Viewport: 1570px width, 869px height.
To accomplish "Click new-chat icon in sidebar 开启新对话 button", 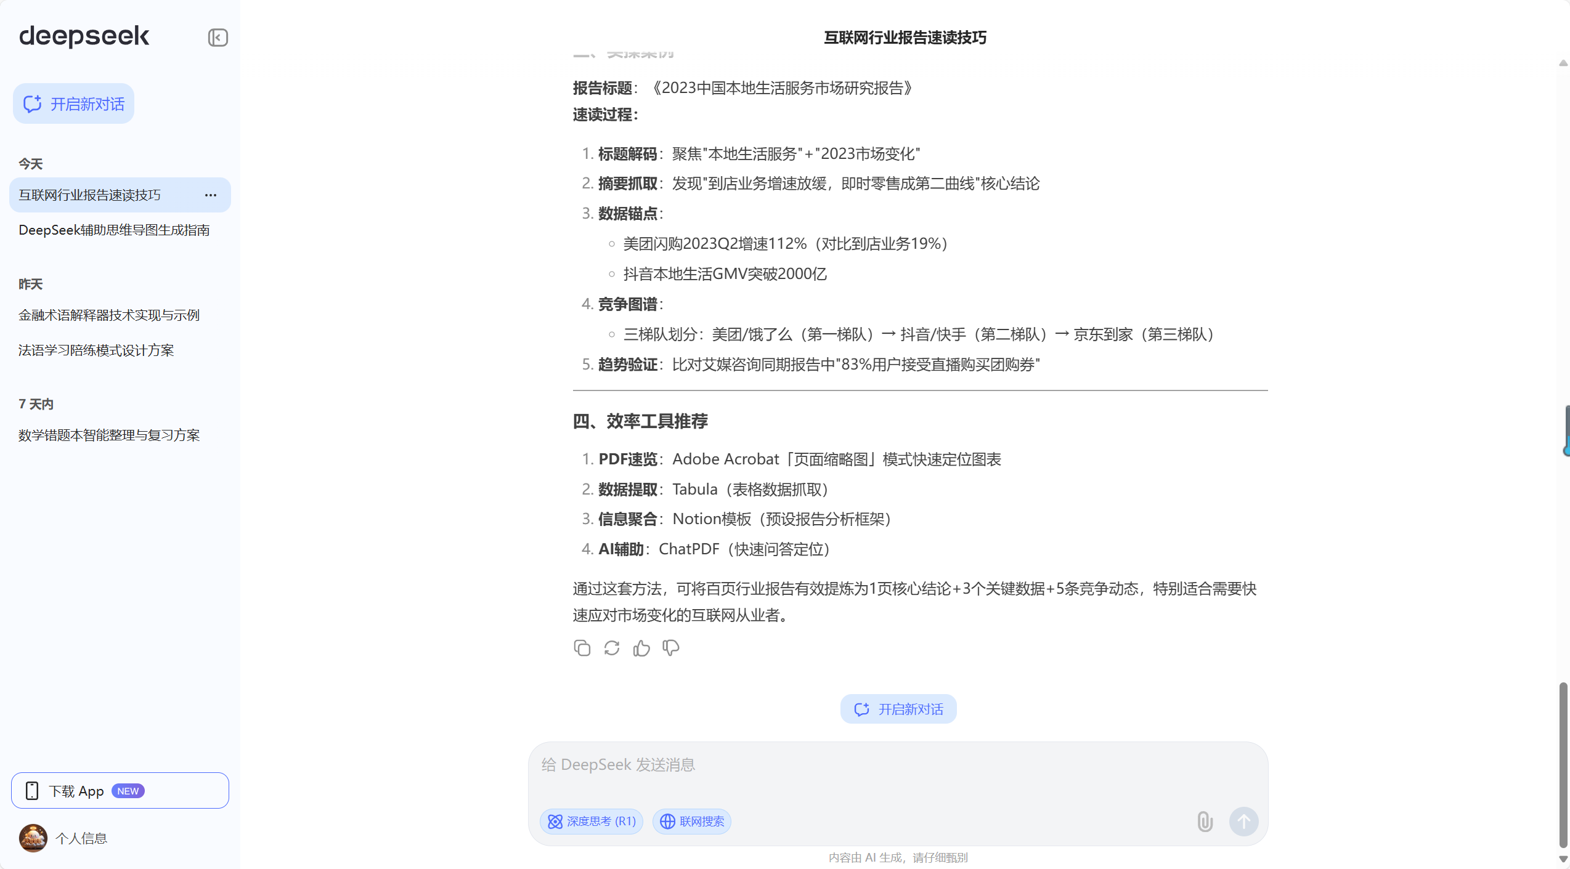I will click(x=33, y=103).
